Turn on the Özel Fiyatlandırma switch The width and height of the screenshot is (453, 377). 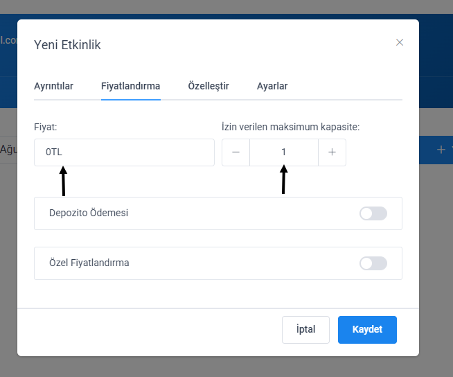coord(373,263)
